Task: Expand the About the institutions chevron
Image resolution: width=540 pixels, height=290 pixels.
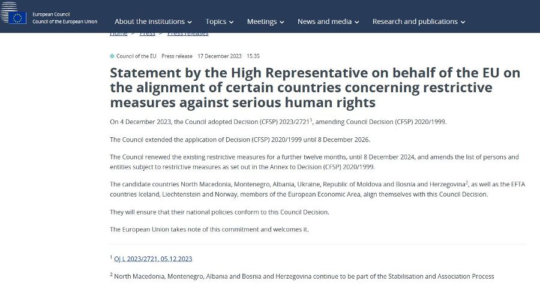Action: [x=190, y=22]
